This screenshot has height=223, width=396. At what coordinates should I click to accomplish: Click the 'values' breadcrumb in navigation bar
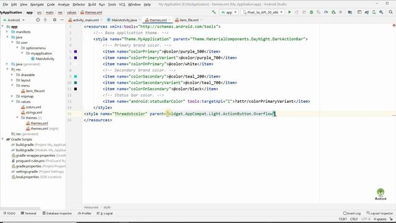coord(72,12)
